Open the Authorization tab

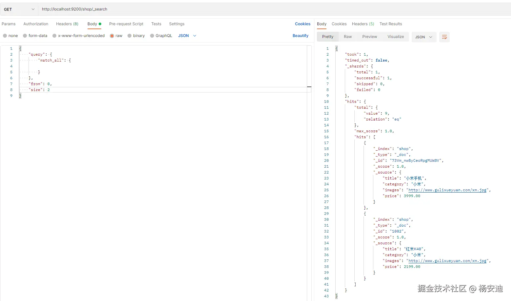click(x=36, y=24)
